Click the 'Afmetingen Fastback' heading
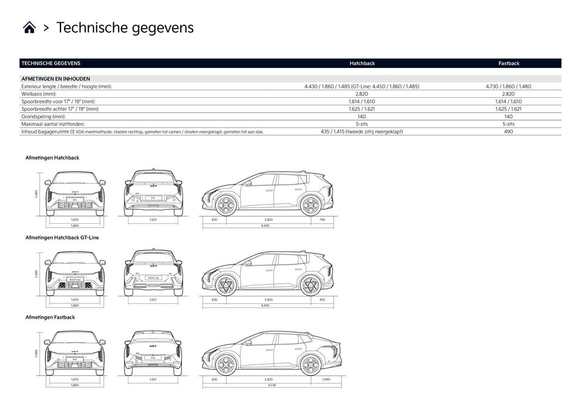Screen dimensions: 581x410 (50, 317)
